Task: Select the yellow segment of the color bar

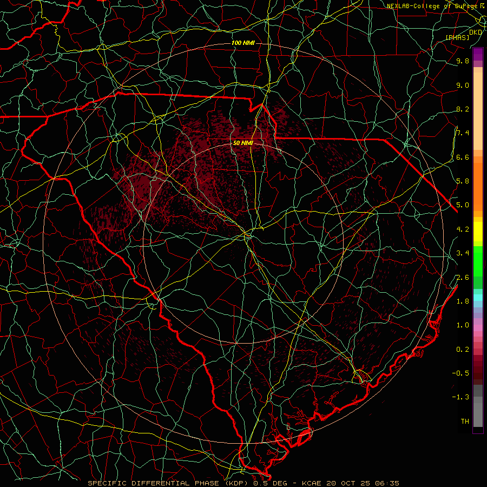Action: pos(478,232)
